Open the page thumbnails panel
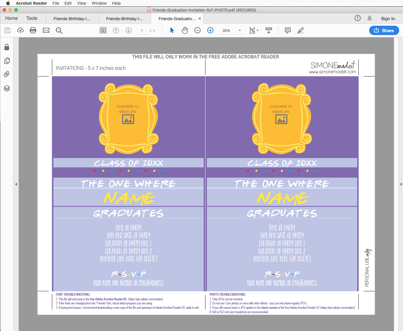The height and width of the screenshot is (331, 403). click(x=7, y=61)
